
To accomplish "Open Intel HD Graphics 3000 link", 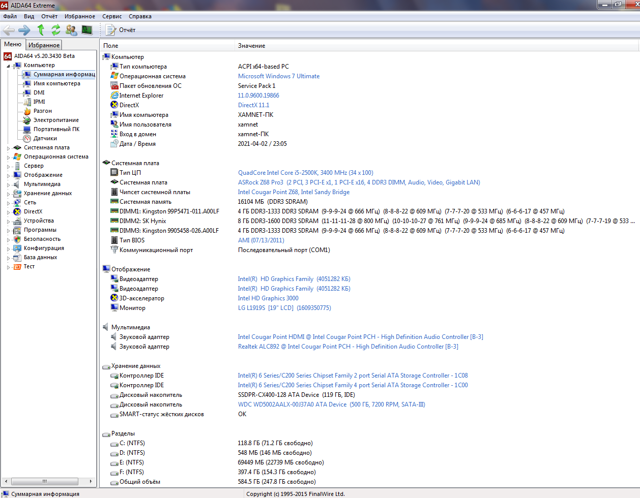I will [268, 298].
